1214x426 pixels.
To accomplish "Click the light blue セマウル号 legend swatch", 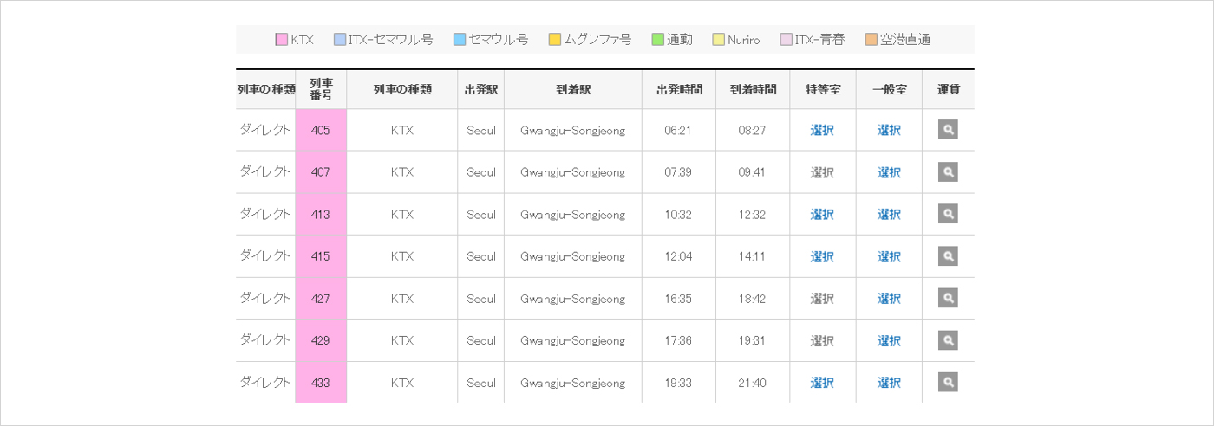I will (x=460, y=40).
